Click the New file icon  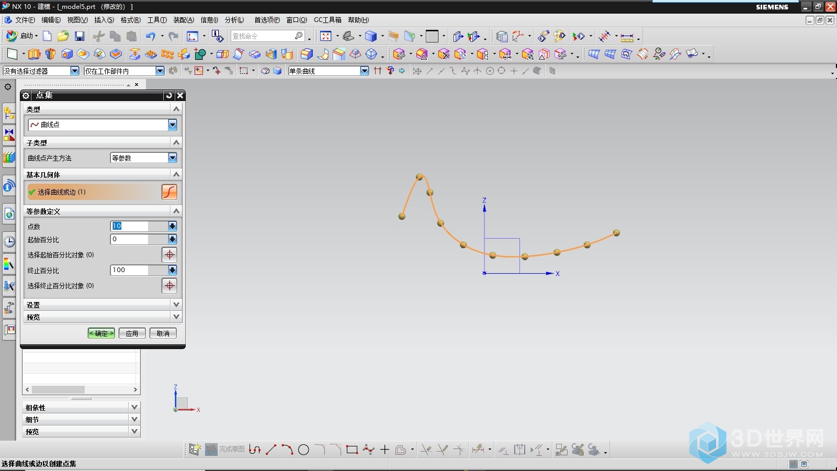47,36
